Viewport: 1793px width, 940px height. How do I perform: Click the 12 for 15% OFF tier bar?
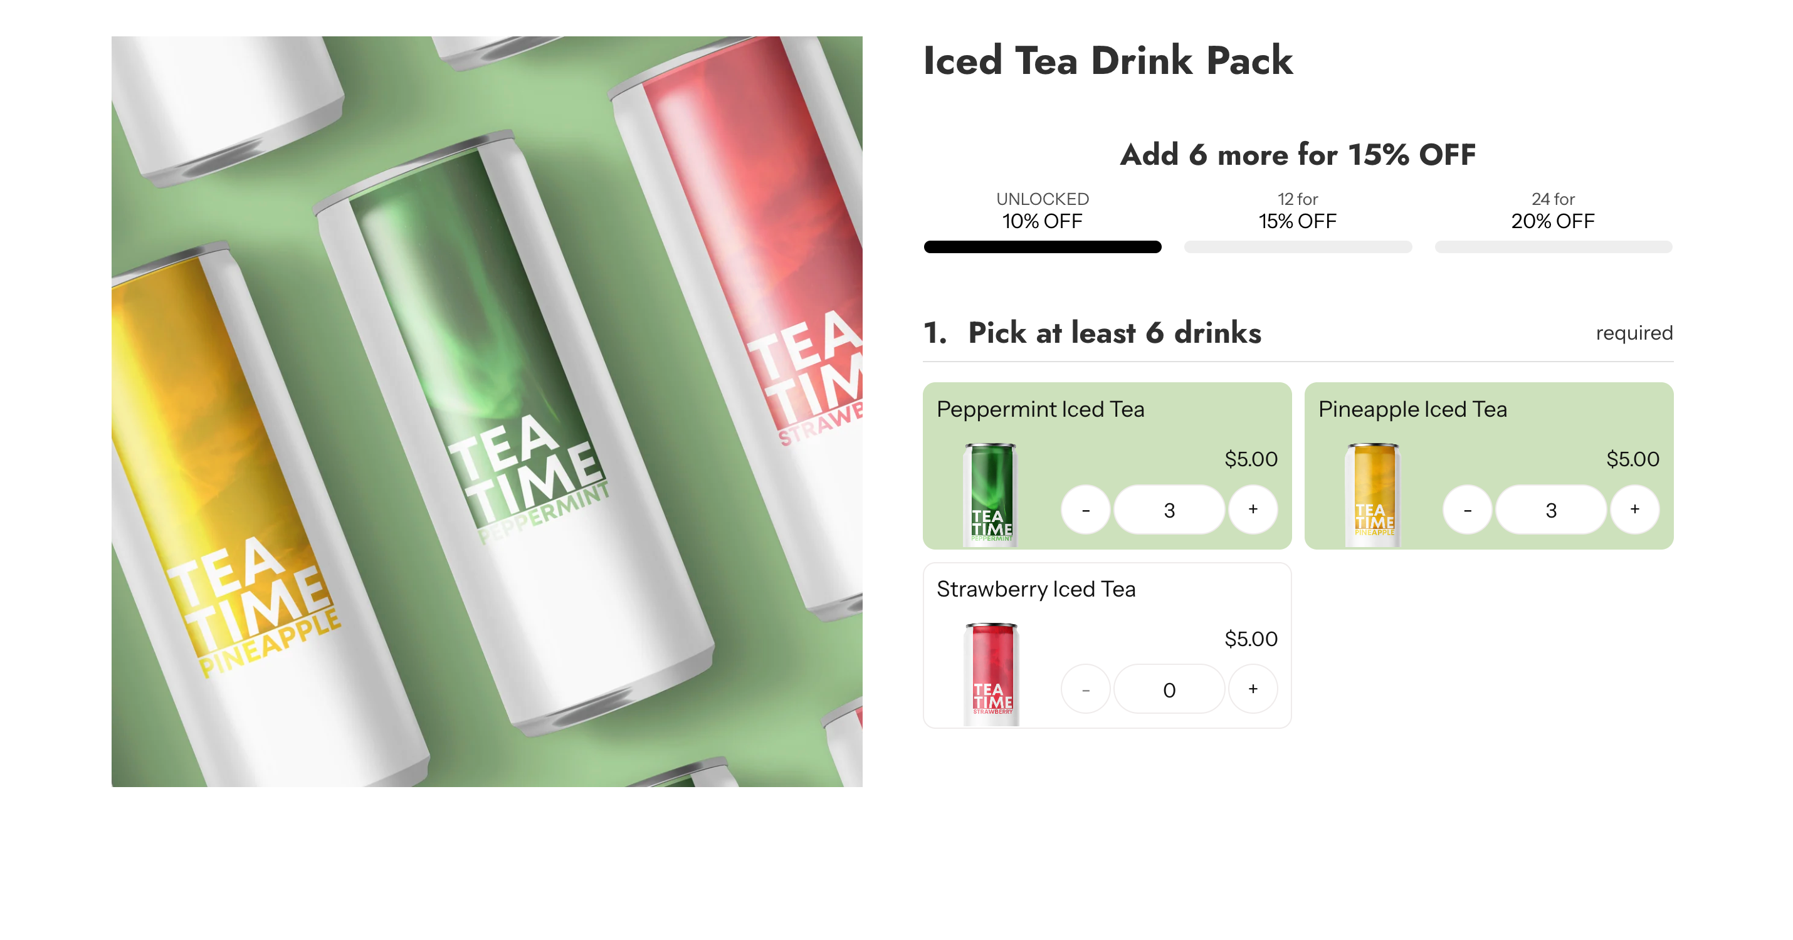(x=1298, y=247)
